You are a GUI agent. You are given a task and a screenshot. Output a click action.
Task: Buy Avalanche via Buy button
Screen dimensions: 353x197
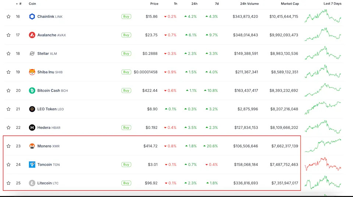[x=126, y=35]
